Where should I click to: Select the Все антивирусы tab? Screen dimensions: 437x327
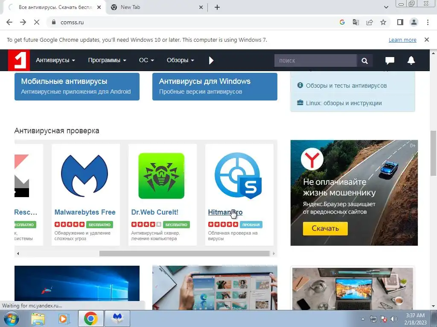55,7
